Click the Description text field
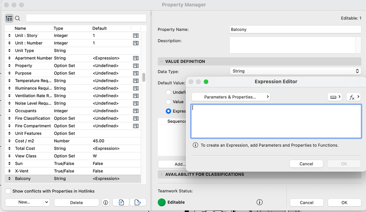366x212 pixels. (293, 45)
